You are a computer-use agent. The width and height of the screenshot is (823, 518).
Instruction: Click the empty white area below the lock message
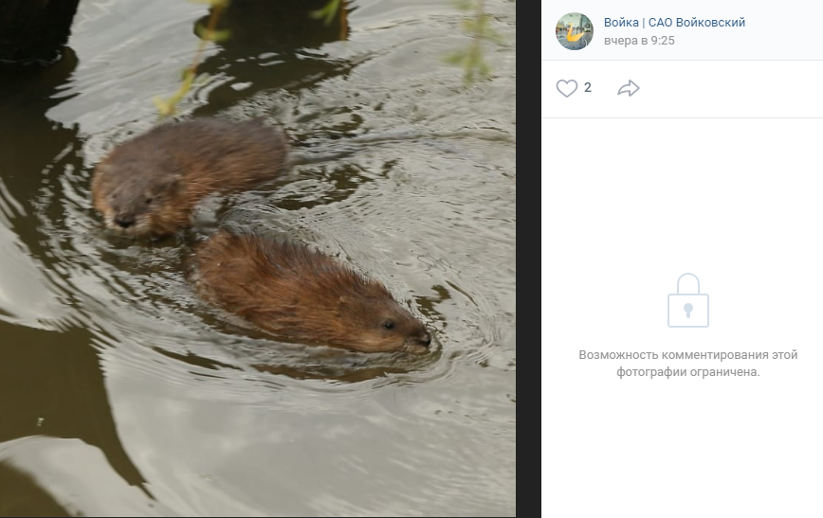pyautogui.click(x=683, y=446)
